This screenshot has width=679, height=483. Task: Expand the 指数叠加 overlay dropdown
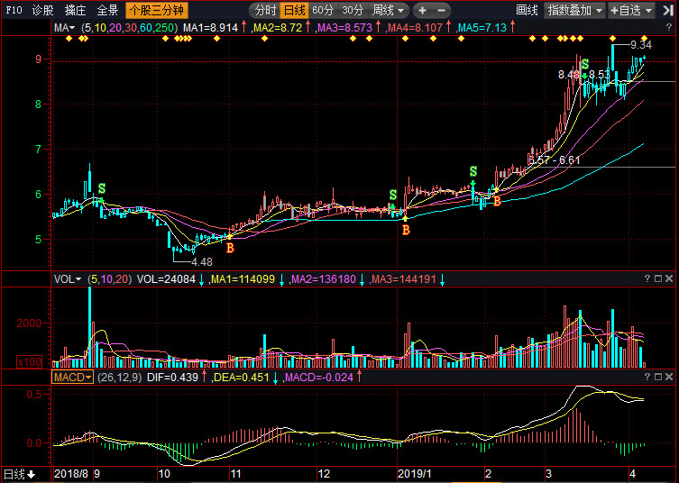point(574,11)
